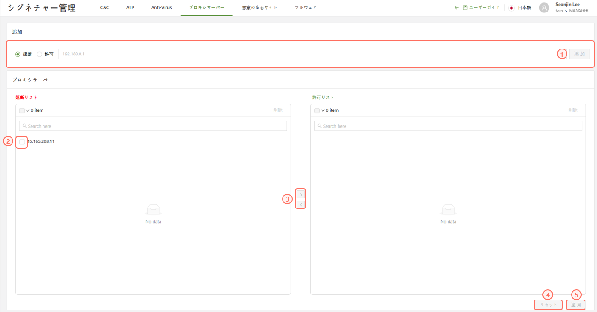Select the 許可 radio button

click(40, 54)
